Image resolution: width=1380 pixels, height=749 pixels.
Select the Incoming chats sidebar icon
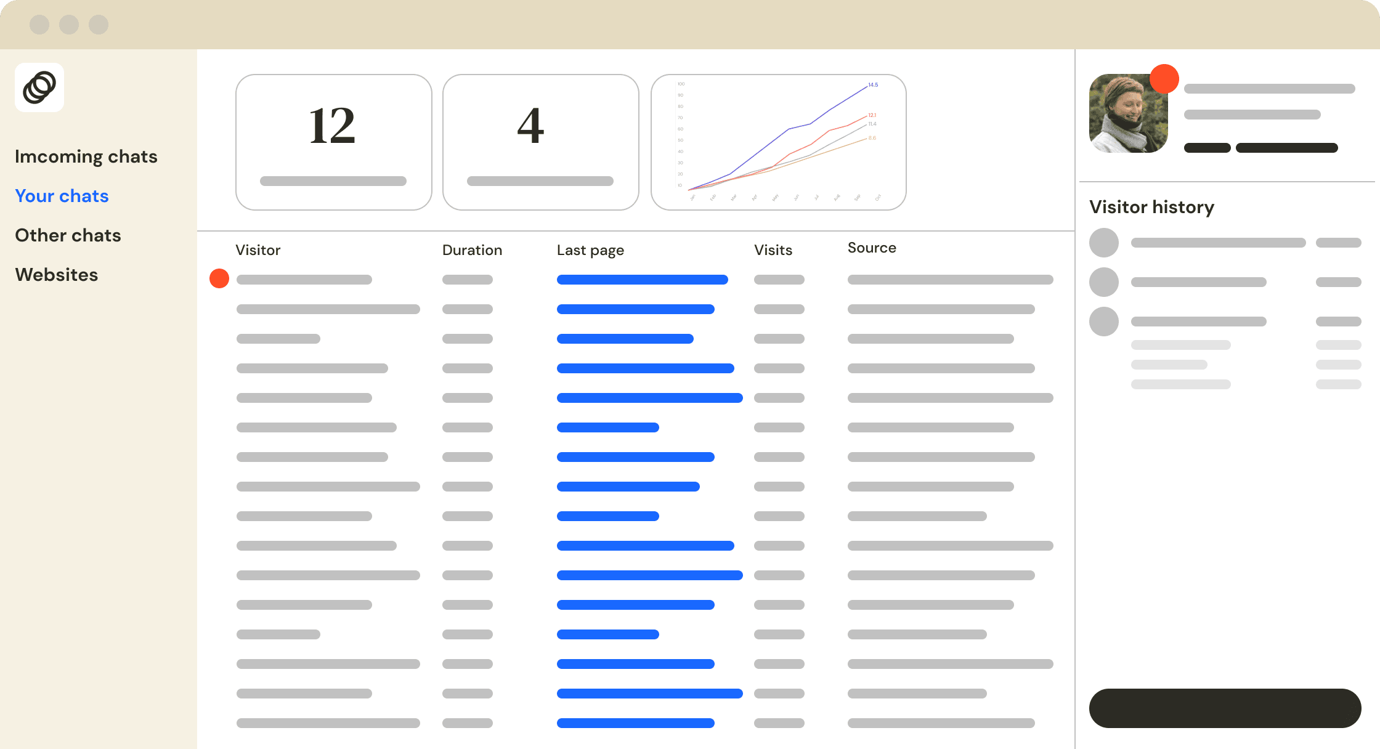(x=86, y=156)
